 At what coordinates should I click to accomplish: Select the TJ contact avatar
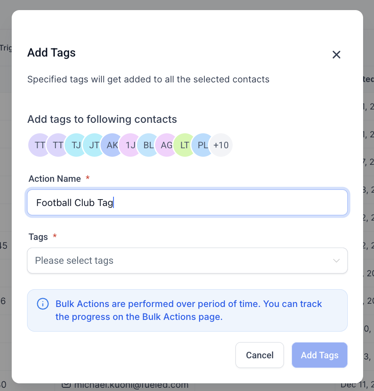75,145
